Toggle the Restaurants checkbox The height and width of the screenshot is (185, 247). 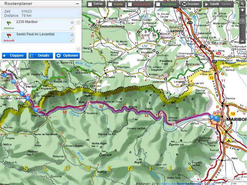pos(130,4)
